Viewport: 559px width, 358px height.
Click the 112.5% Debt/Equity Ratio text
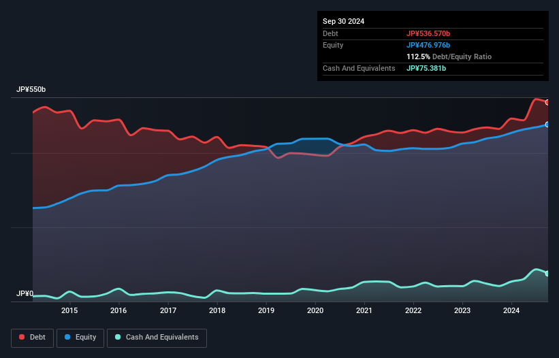(x=449, y=56)
